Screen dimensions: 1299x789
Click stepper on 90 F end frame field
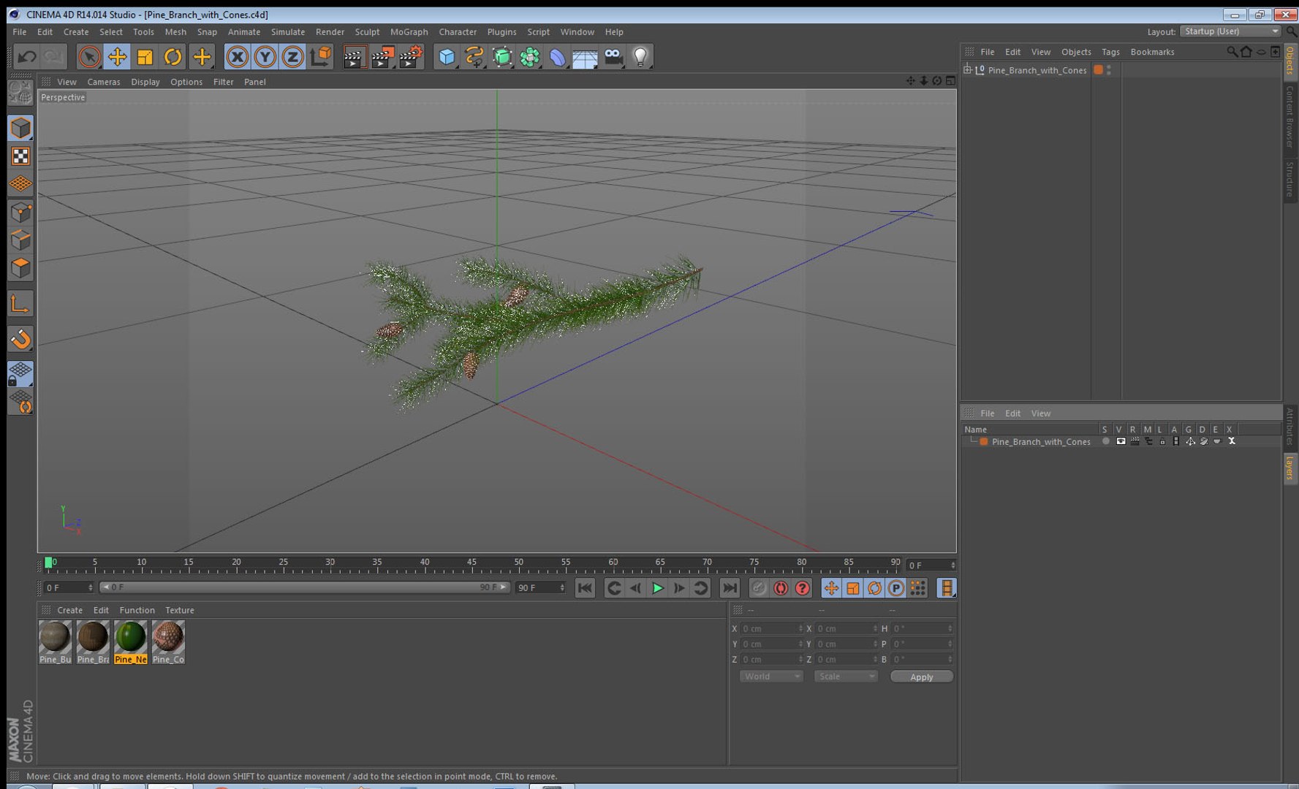[x=562, y=587]
